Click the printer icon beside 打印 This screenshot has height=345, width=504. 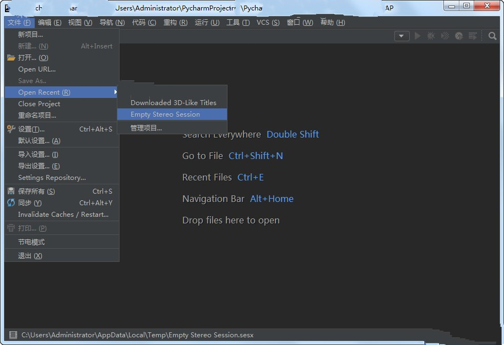[11, 228]
